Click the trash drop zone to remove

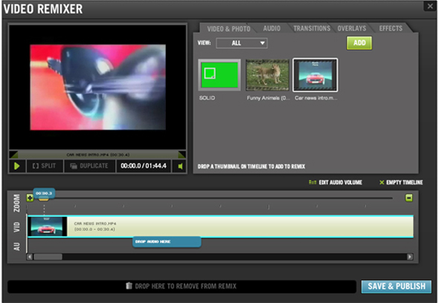[x=182, y=286]
